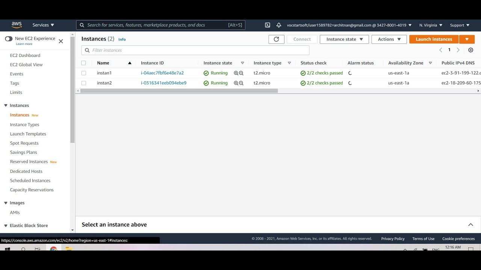Click the search magnifier in Filter instances
The height and width of the screenshot is (270, 481).
(87, 50)
